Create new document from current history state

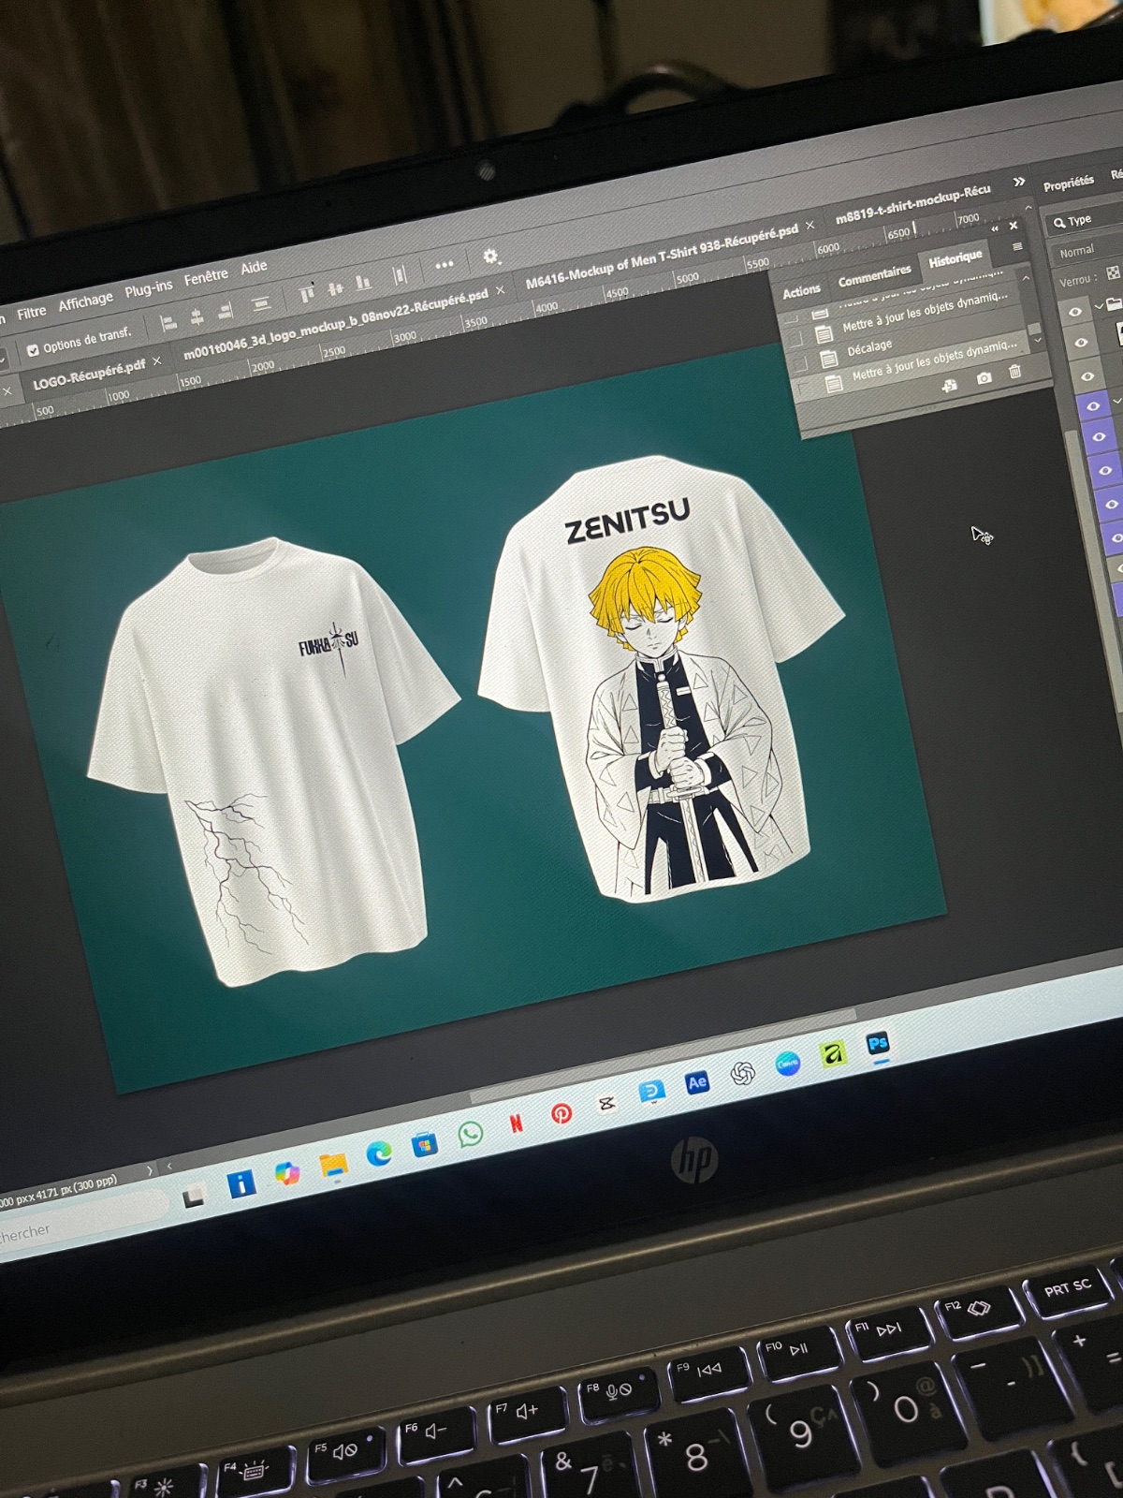pyautogui.click(x=949, y=386)
